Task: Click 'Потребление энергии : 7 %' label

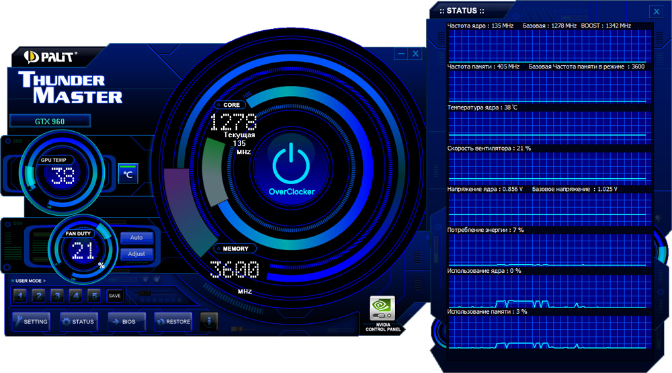Action: coord(486,230)
